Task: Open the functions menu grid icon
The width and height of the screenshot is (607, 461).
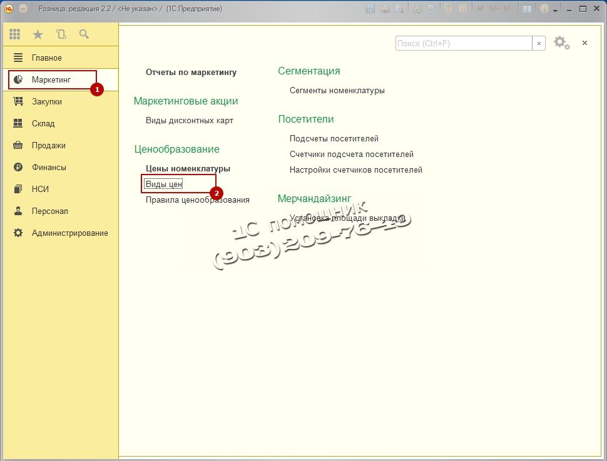Action: pos(14,34)
